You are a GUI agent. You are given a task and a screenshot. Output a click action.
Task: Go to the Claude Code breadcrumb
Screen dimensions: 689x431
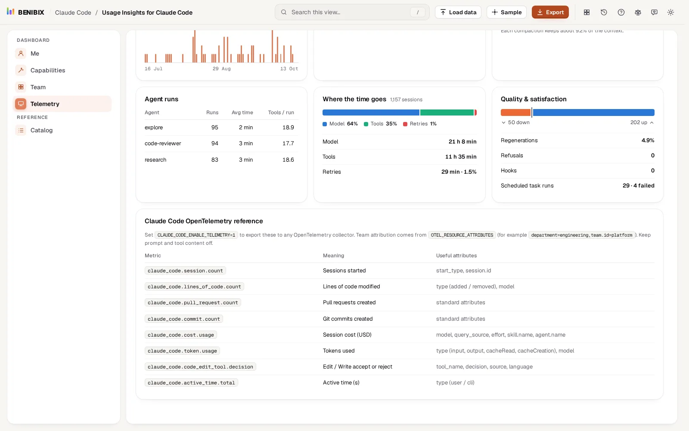73,12
